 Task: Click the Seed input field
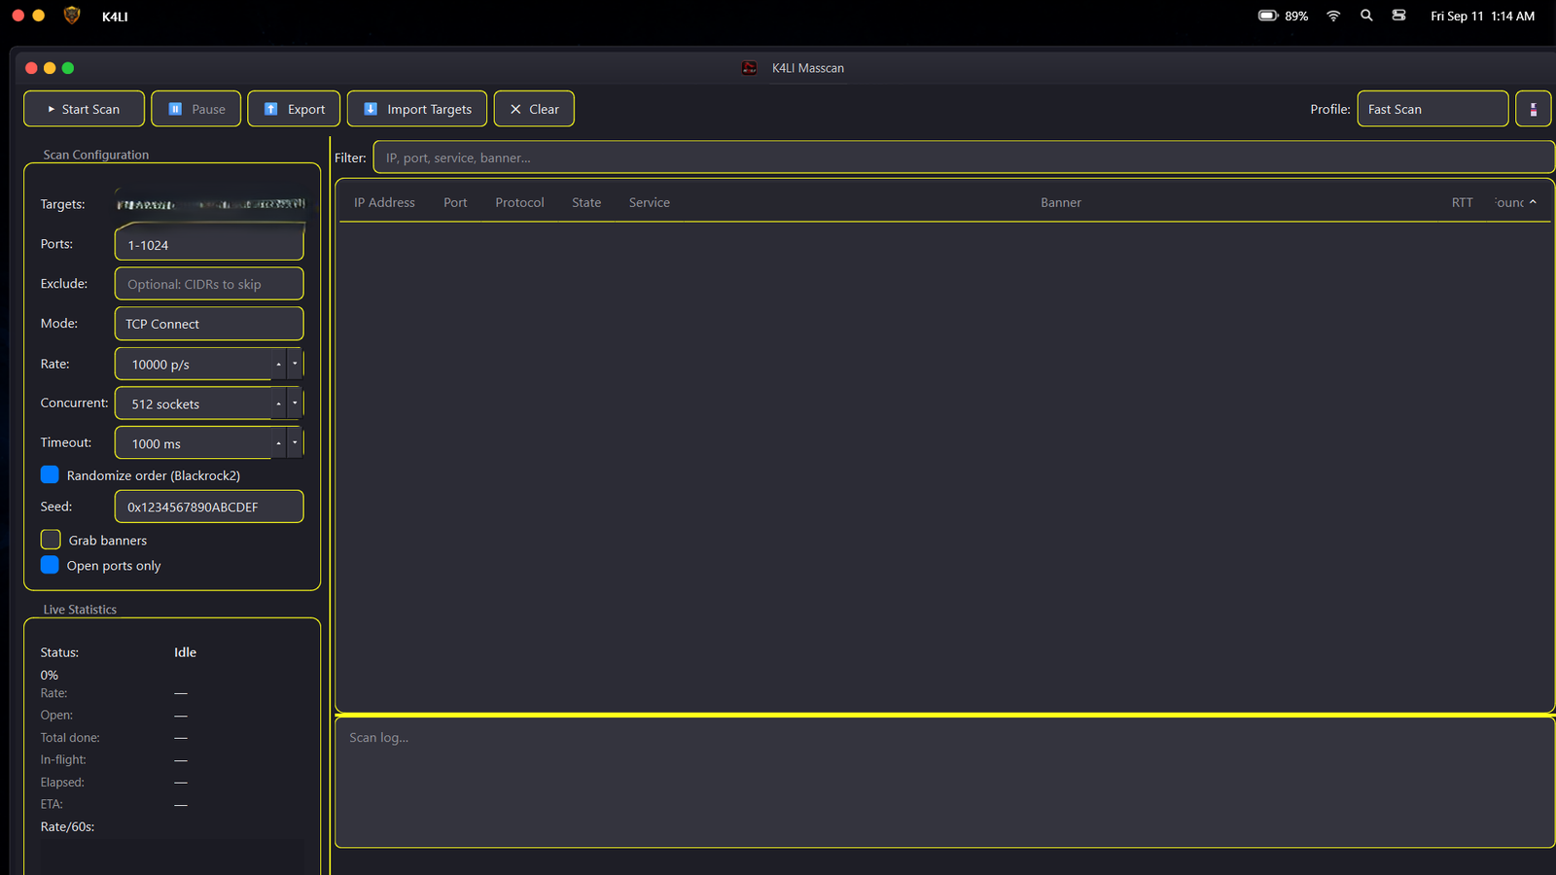tap(209, 507)
